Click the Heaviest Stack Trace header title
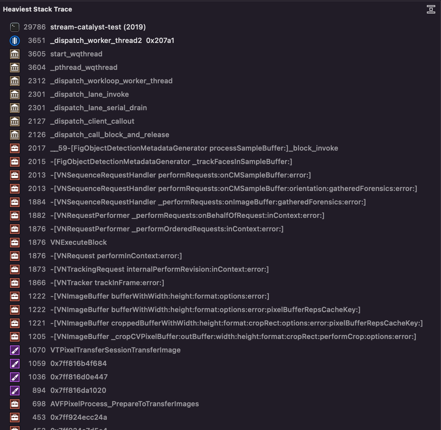The height and width of the screenshot is (430, 441). (37, 9)
